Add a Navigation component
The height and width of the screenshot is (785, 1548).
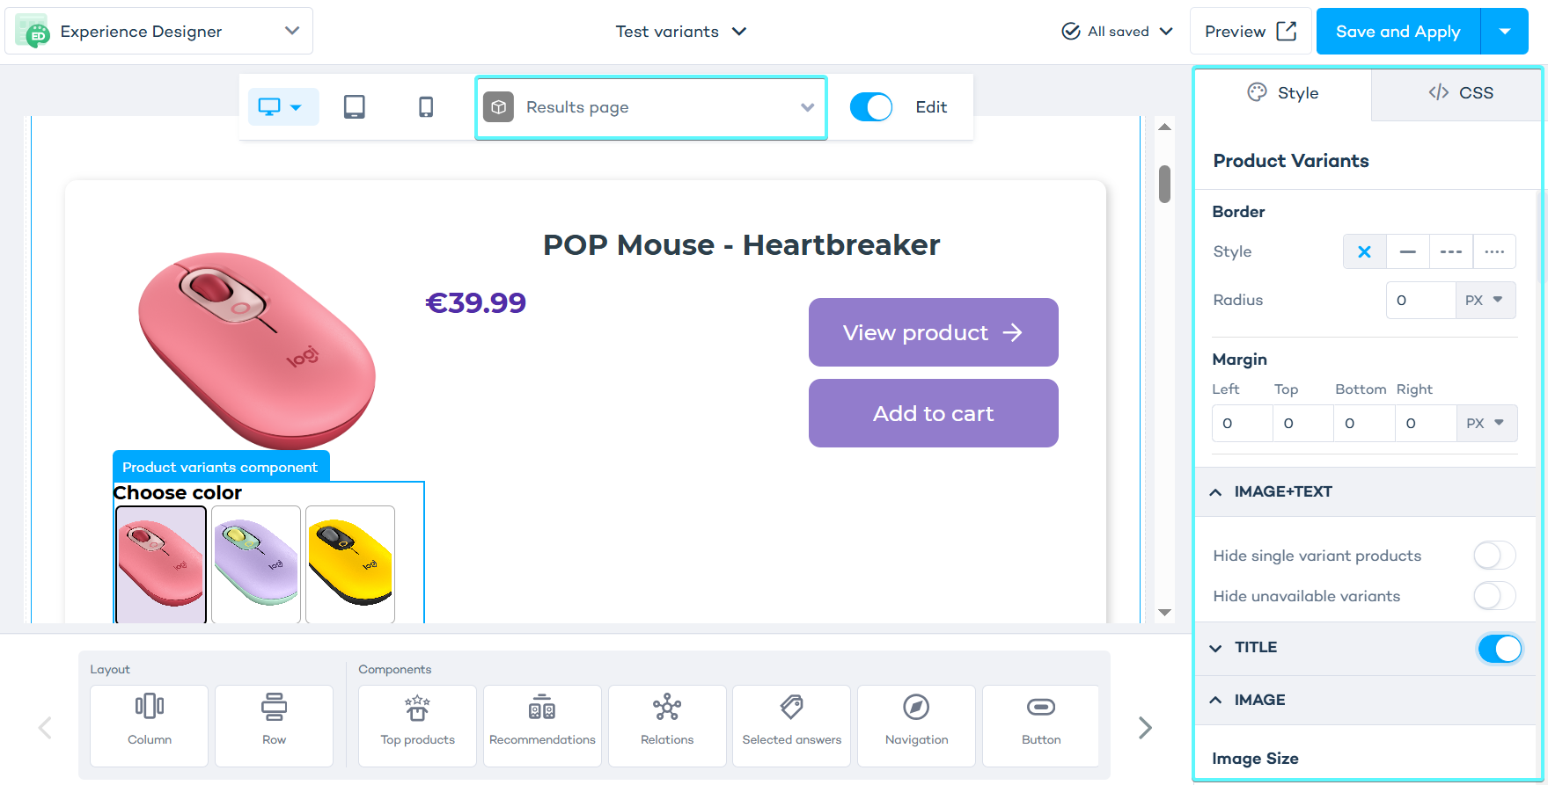[916, 725]
